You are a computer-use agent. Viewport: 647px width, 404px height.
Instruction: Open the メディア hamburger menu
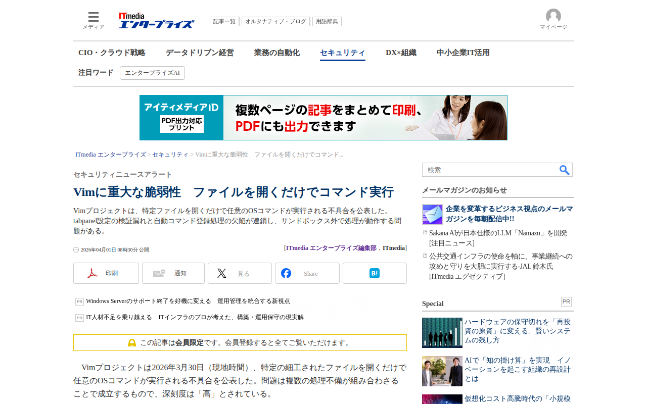pyautogui.click(x=94, y=21)
